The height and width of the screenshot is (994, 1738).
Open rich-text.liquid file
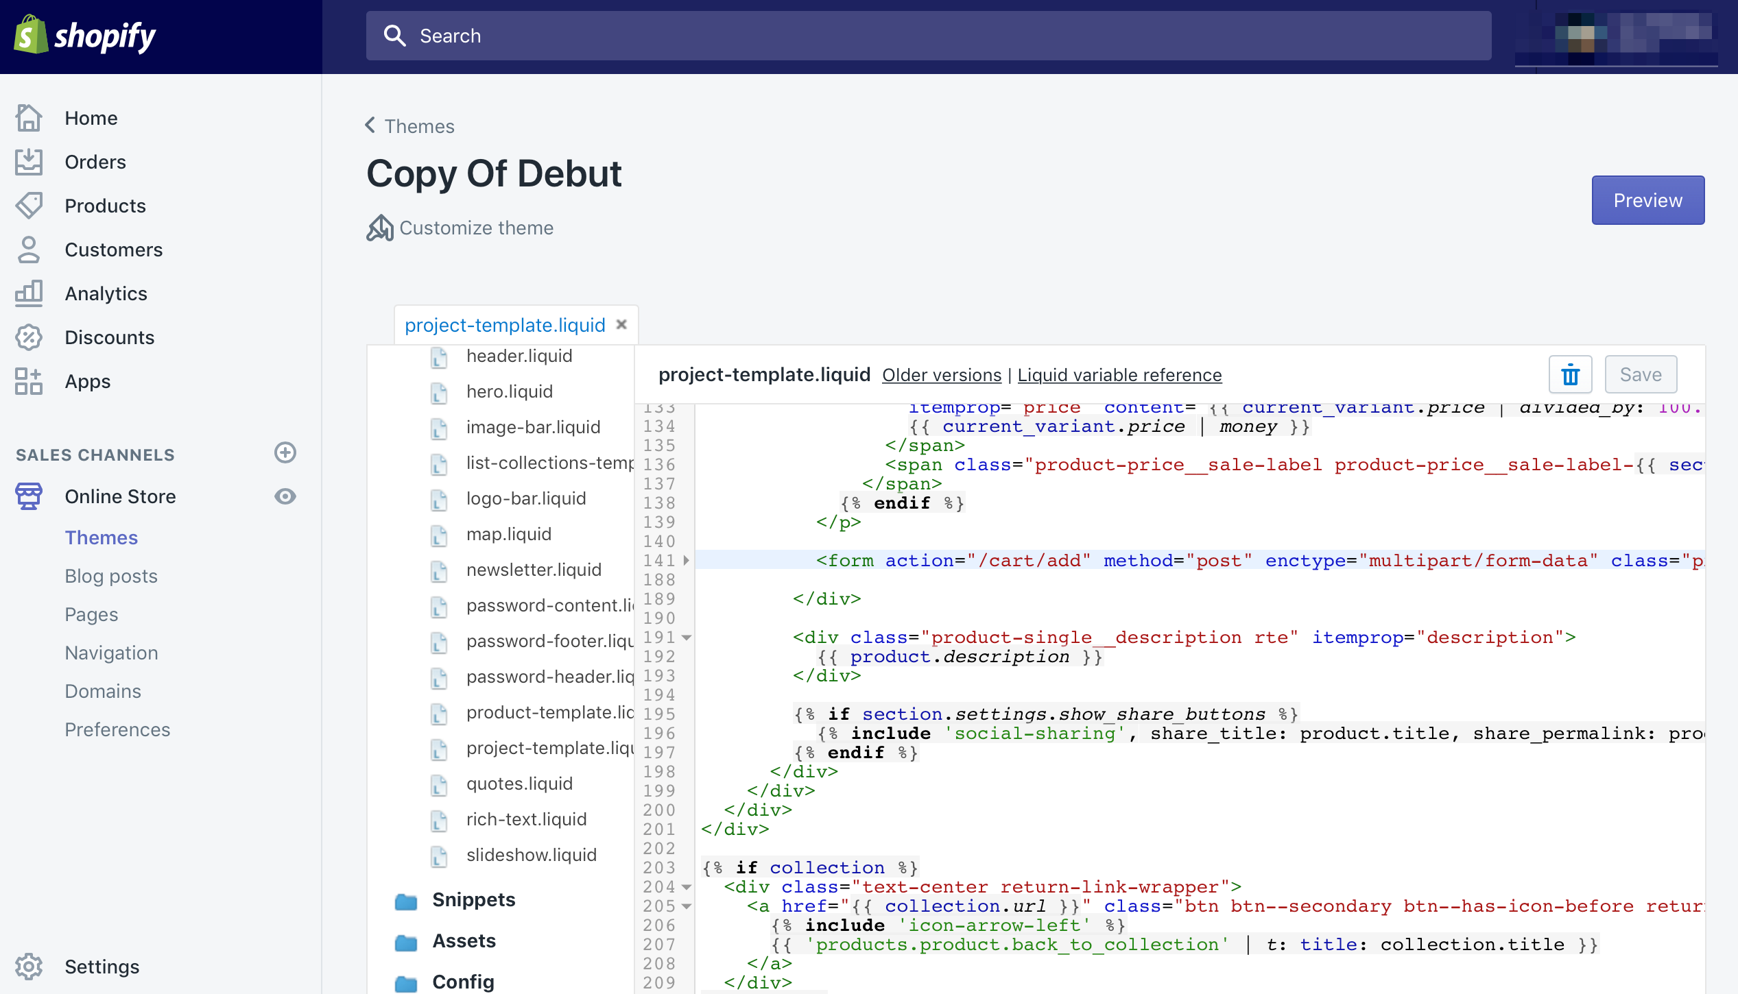coord(527,819)
